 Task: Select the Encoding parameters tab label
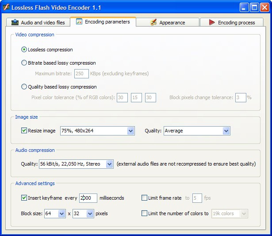[107, 22]
